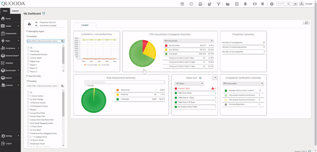The height and width of the screenshot is (152, 317).
Task: Click the version info icon at bottom right
Action: tap(309, 151)
